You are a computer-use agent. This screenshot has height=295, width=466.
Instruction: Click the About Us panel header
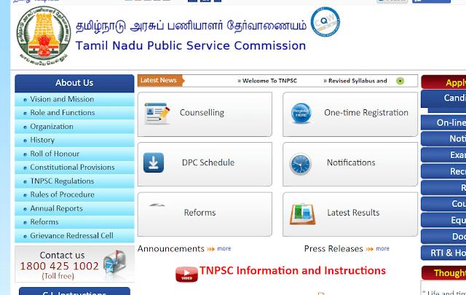click(74, 83)
